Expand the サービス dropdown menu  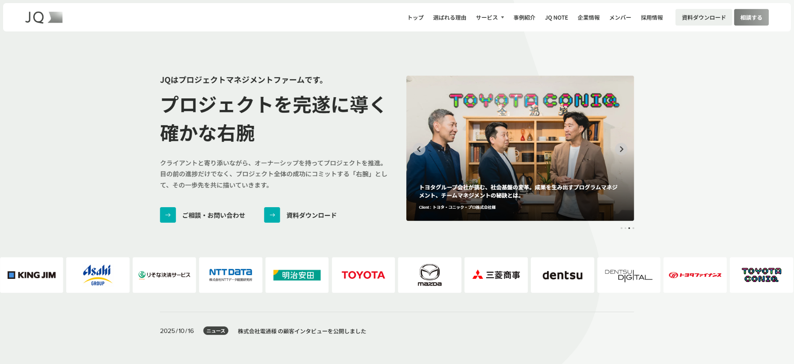click(490, 17)
